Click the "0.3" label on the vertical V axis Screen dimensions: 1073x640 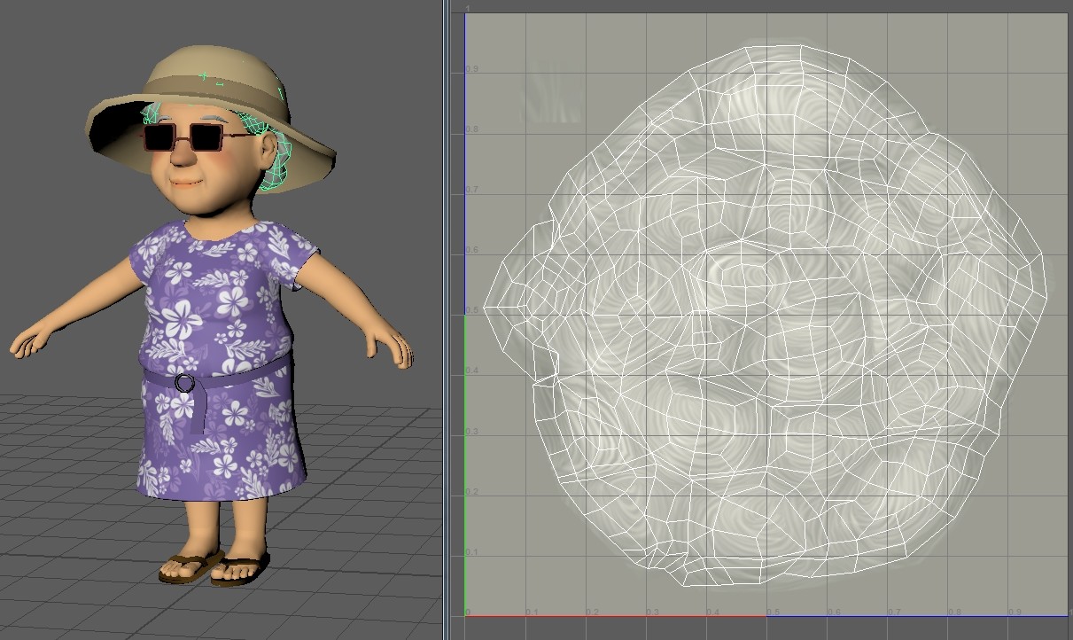[472, 432]
